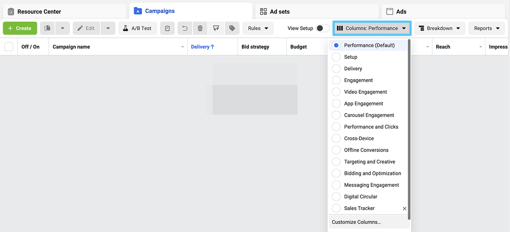Switch to the Resource Center tab
The width and height of the screenshot is (510, 232).
[65, 11]
